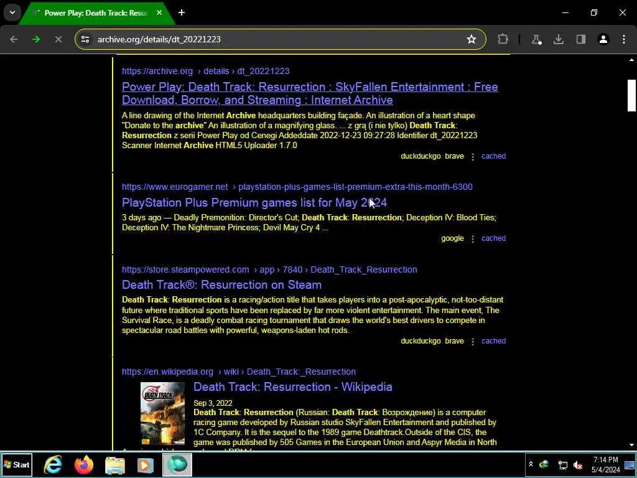Click 'duckduckgo brave' source label on archive result

[432, 156]
